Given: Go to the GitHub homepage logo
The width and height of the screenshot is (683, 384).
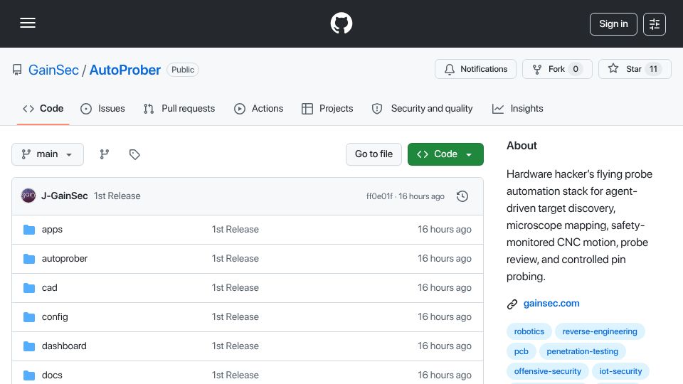Looking at the screenshot, I should pyautogui.click(x=341, y=23).
